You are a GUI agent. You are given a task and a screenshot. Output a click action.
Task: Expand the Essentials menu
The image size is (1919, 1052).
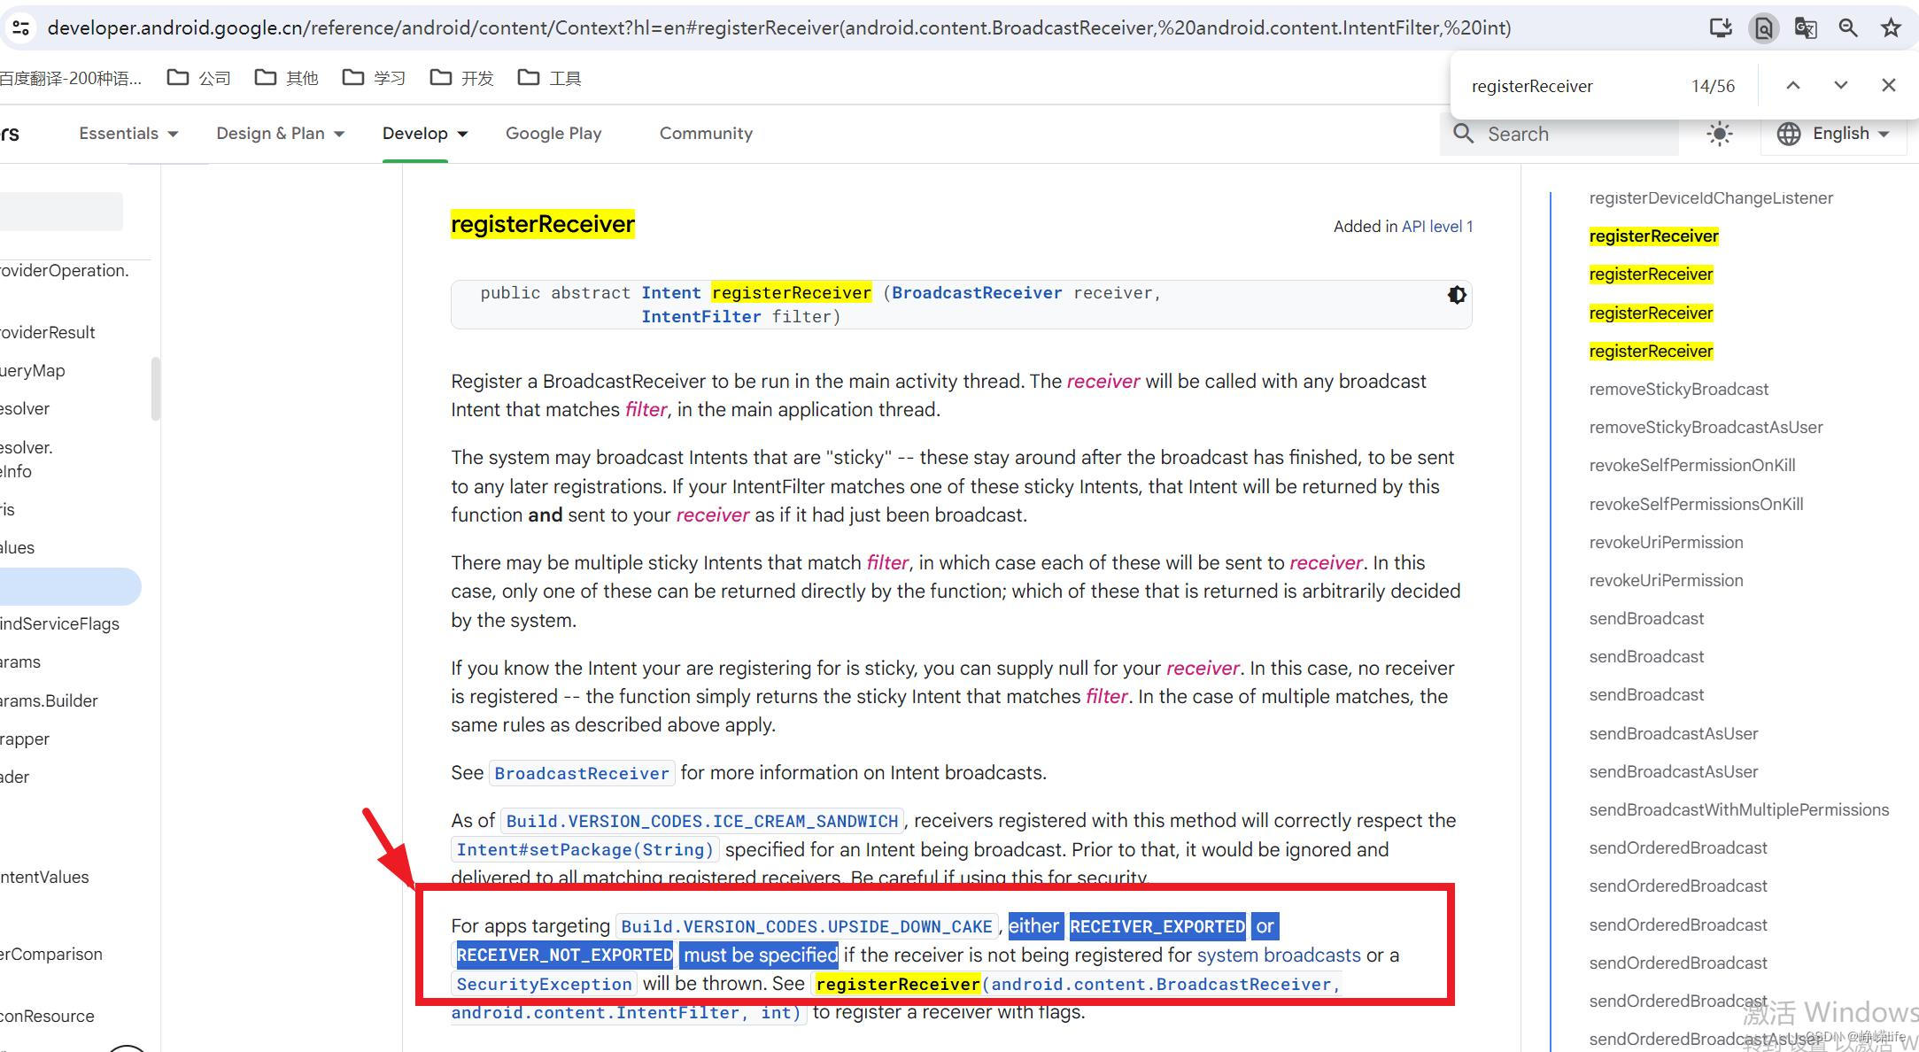pos(128,134)
